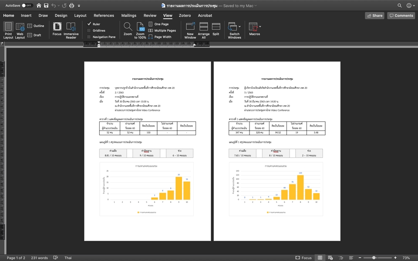Click the bar chart on page one
The height and width of the screenshot is (261, 418).
pos(146,189)
